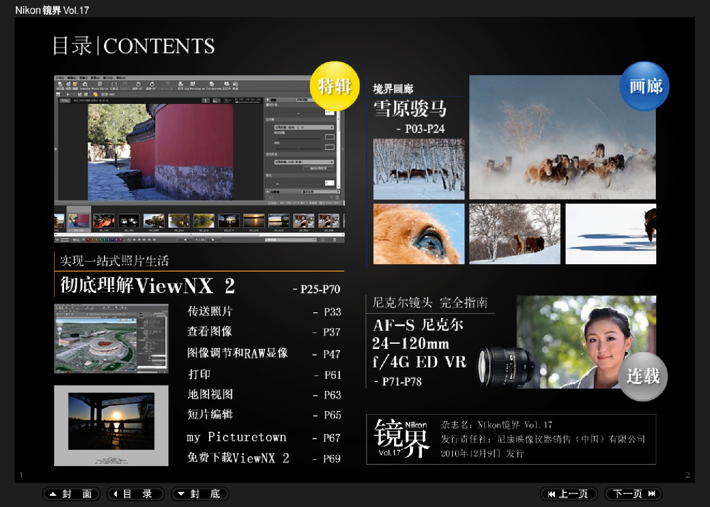Click the 境界画廊 section label
This screenshot has width=710, height=507.
(x=393, y=89)
